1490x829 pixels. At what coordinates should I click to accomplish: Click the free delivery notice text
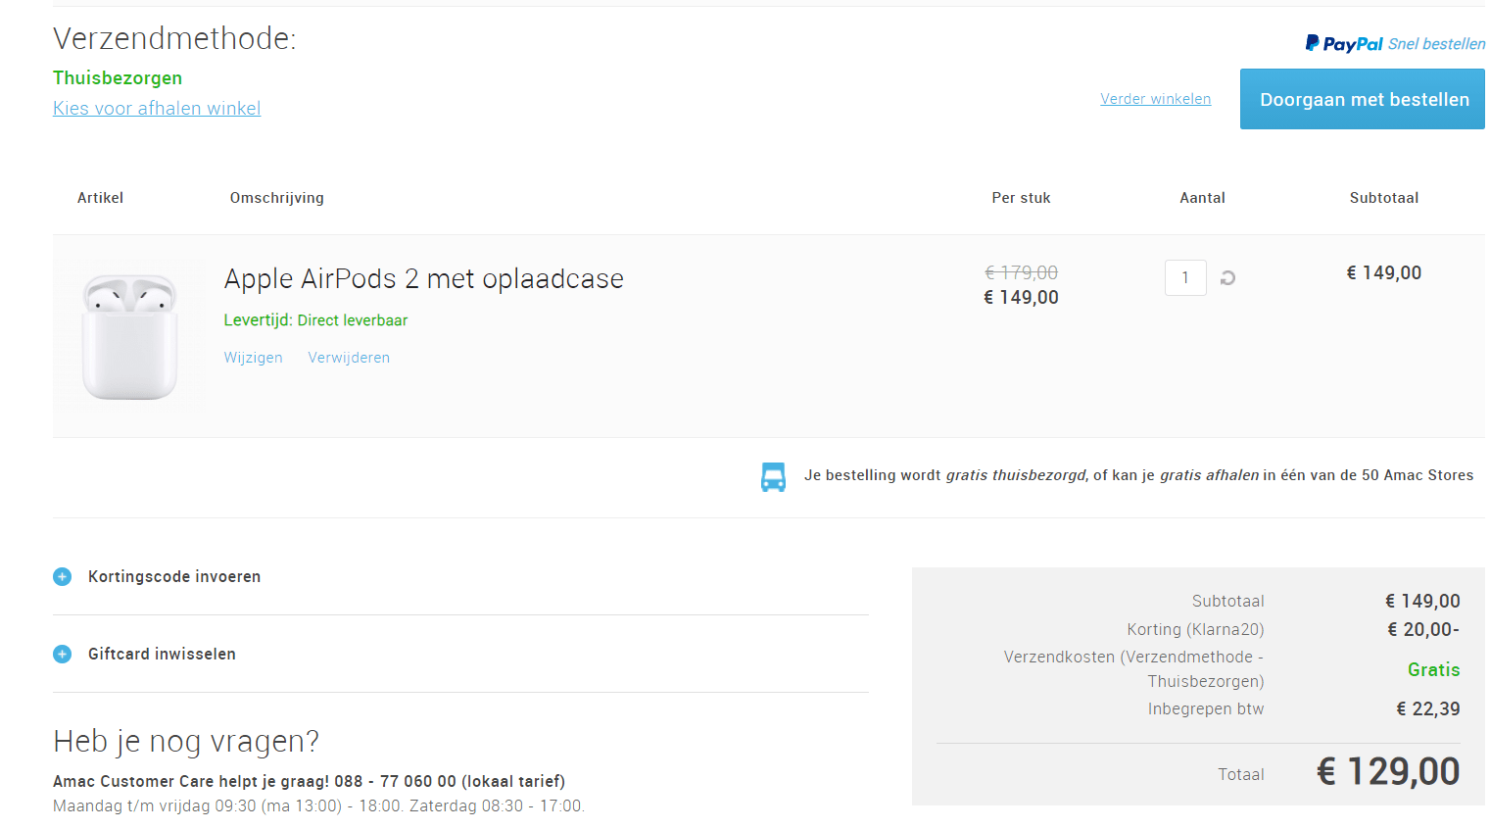coord(1138,475)
